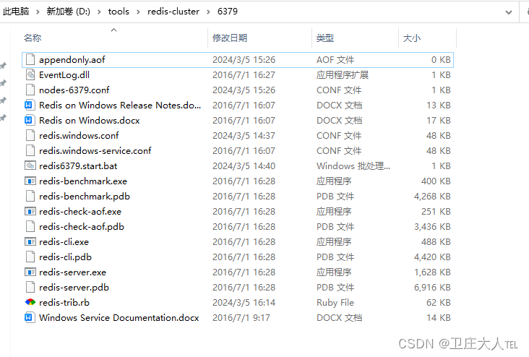
Task: Select the redis.windows.conf file icon
Action: click(x=30, y=136)
